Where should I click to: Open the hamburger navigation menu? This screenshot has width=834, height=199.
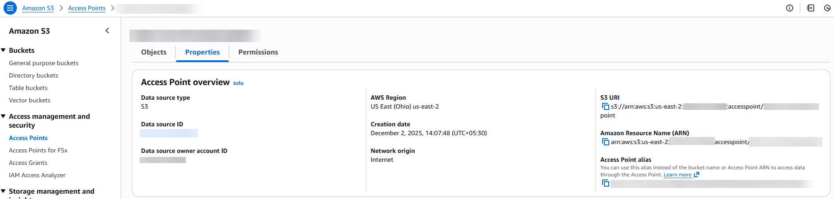(x=10, y=8)
